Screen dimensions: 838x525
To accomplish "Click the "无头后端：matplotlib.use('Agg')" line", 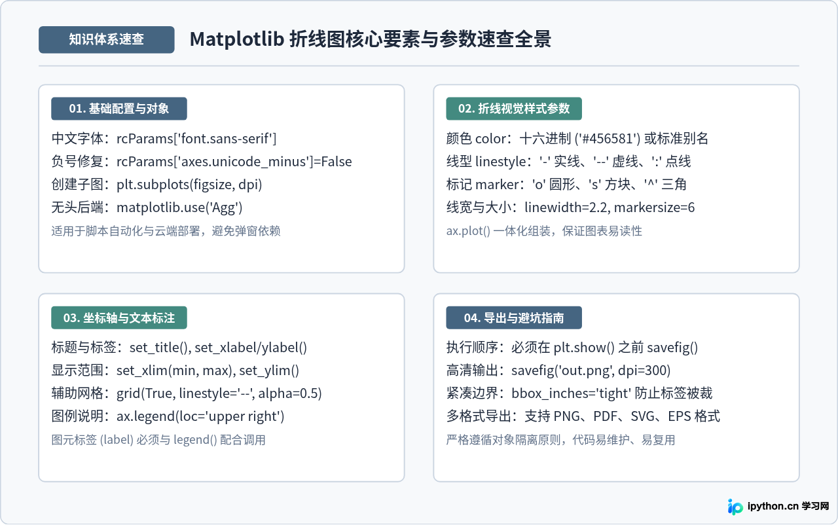I will point(147,208).
